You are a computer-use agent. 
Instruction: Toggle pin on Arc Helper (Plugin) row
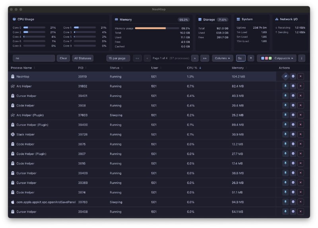click(285, 115)
